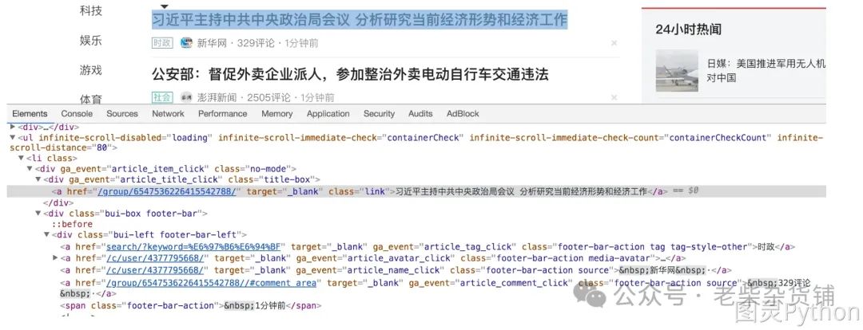Open the headline 习近平主持中共中央政治局会议
863x330 pixels.
(360, 20)
